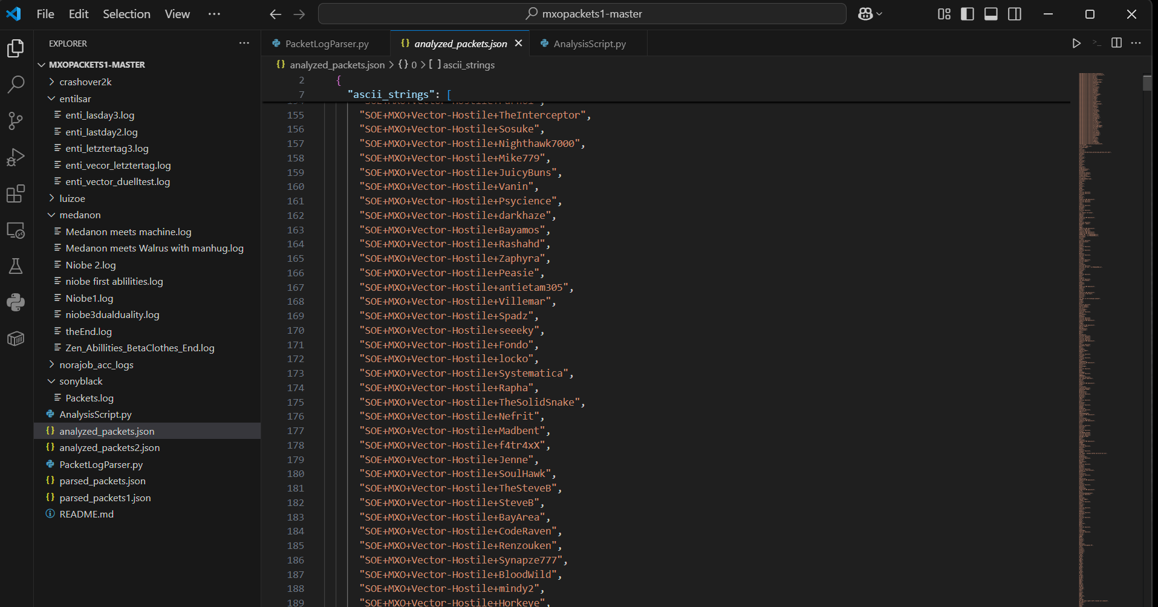Split the editor to the right
Screen dimensions: 1158x607
pos(1116,44)
